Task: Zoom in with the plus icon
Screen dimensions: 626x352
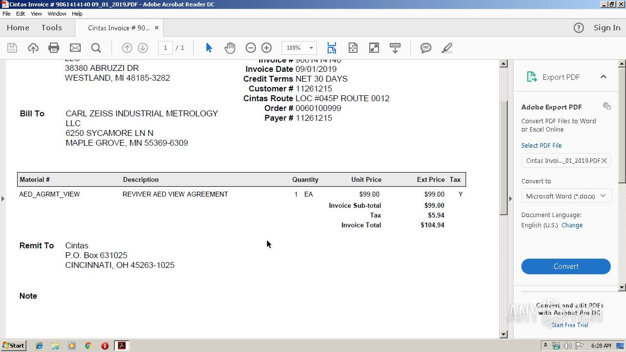Action: point(267,48)
